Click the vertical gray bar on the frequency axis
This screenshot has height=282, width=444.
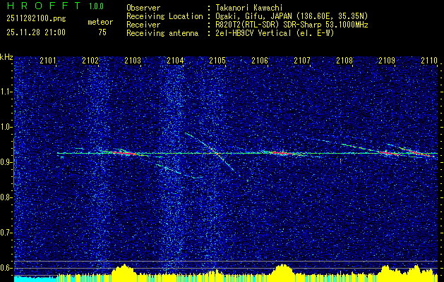[13, 163]
